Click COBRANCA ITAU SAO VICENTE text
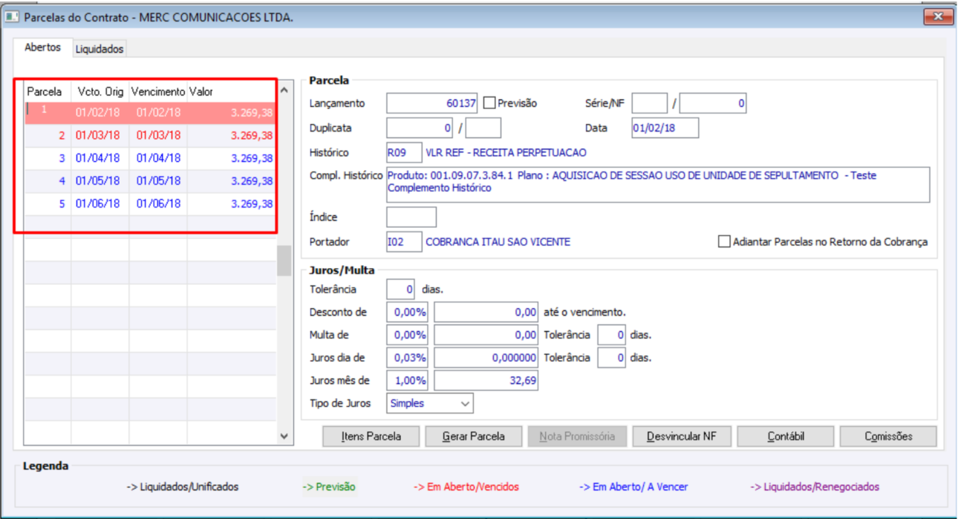The image size is (958, 519). click(498, 241)
